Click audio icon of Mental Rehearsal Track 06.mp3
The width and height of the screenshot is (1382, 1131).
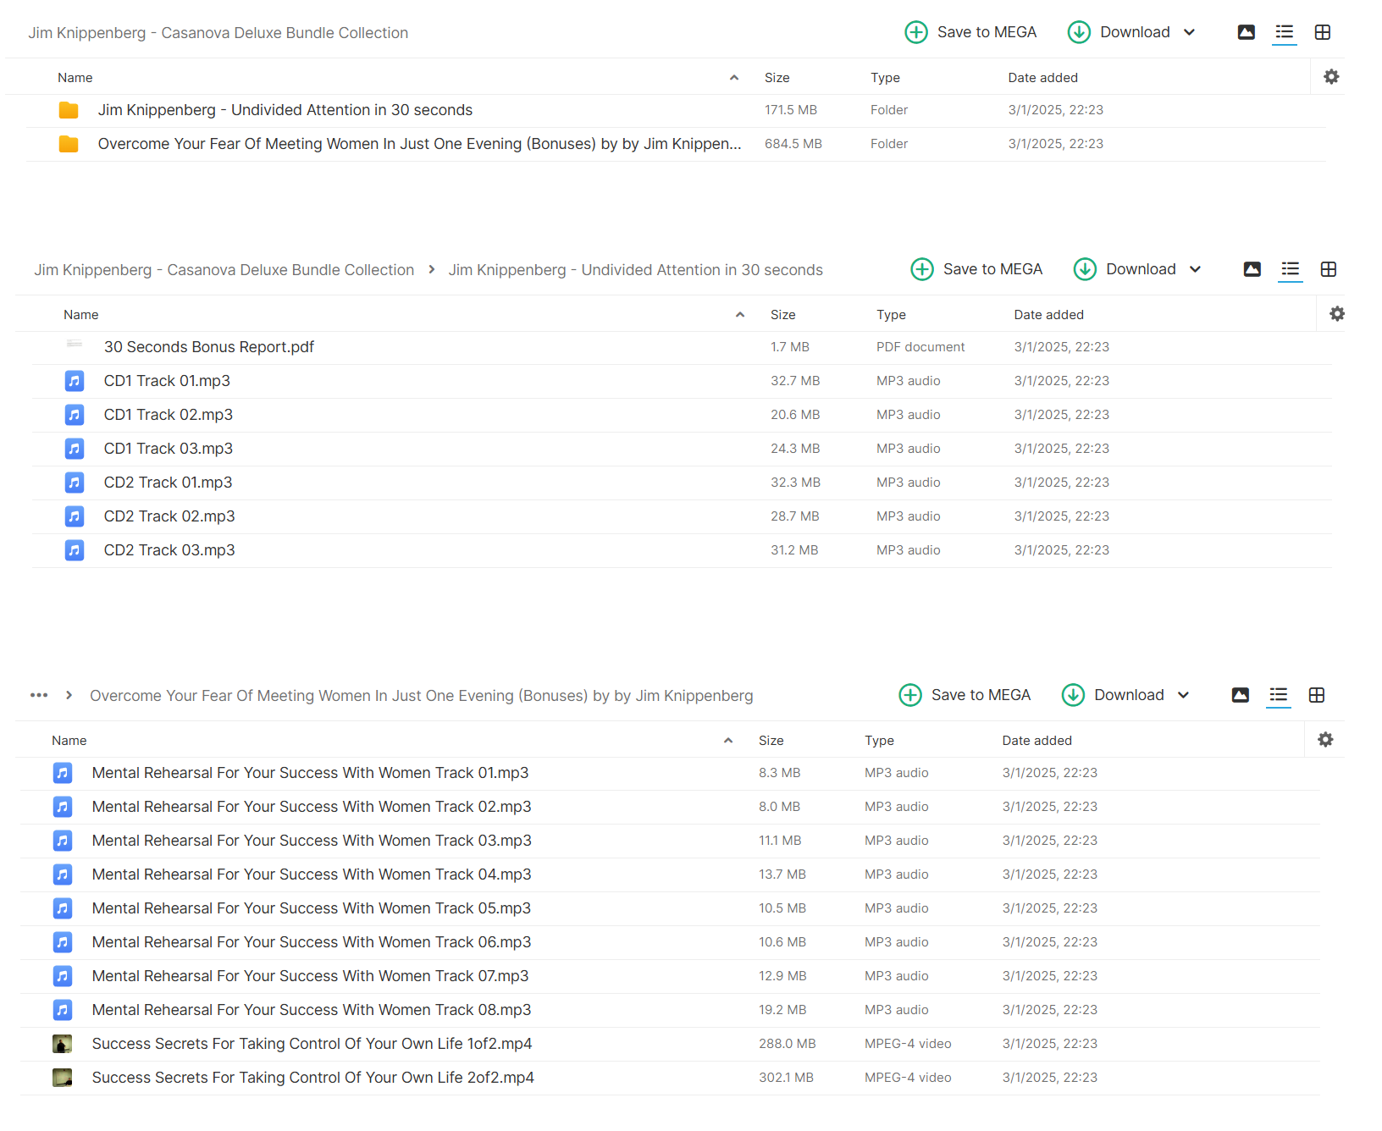coord(63,942)
